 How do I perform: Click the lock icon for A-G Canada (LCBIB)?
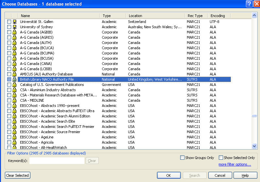(15, 69)
